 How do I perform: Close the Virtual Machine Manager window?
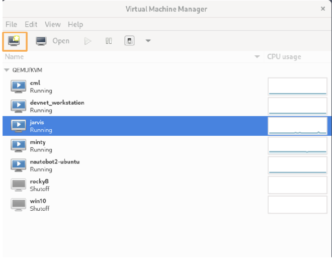pyautogui.click(x=322, y=9)
